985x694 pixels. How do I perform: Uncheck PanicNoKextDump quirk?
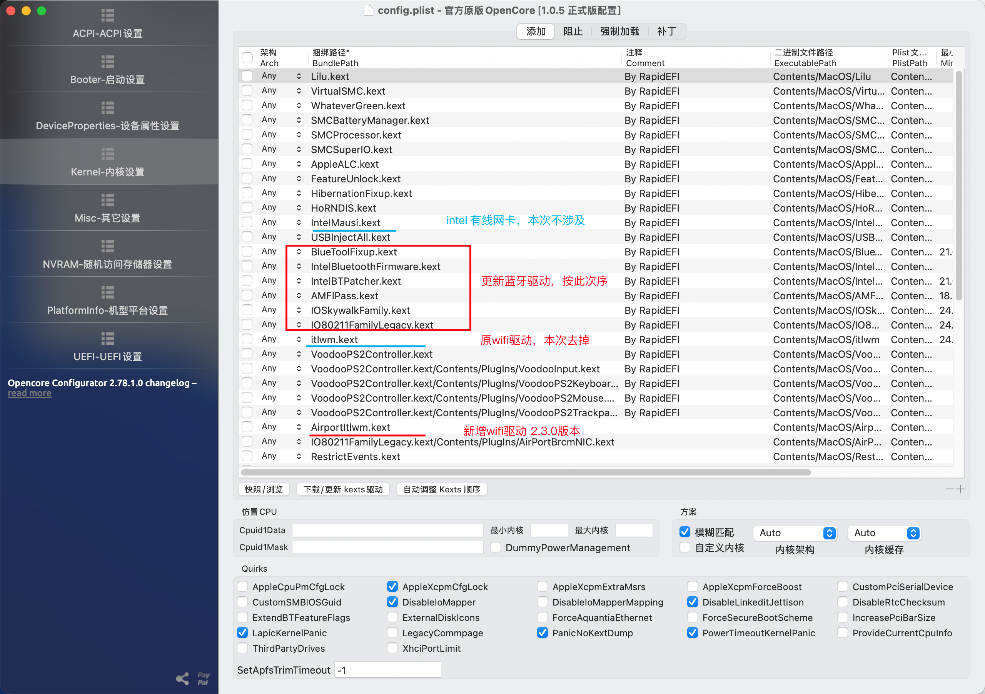point(542,633)
